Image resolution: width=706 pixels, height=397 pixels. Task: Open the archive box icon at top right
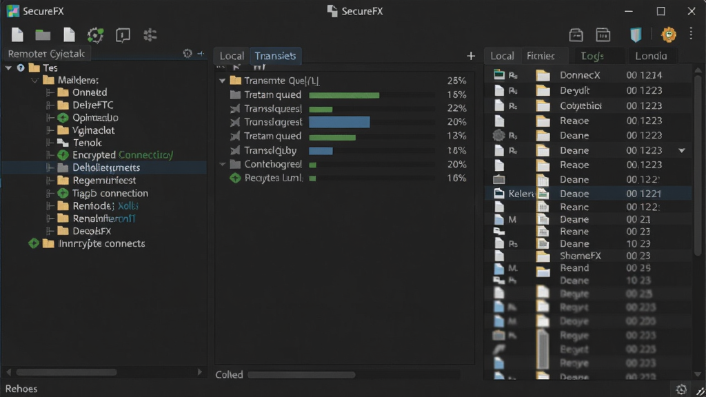click(x=576, y=34)
